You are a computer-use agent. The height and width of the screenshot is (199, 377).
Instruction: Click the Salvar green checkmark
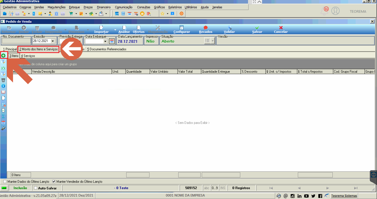point(257,28)
